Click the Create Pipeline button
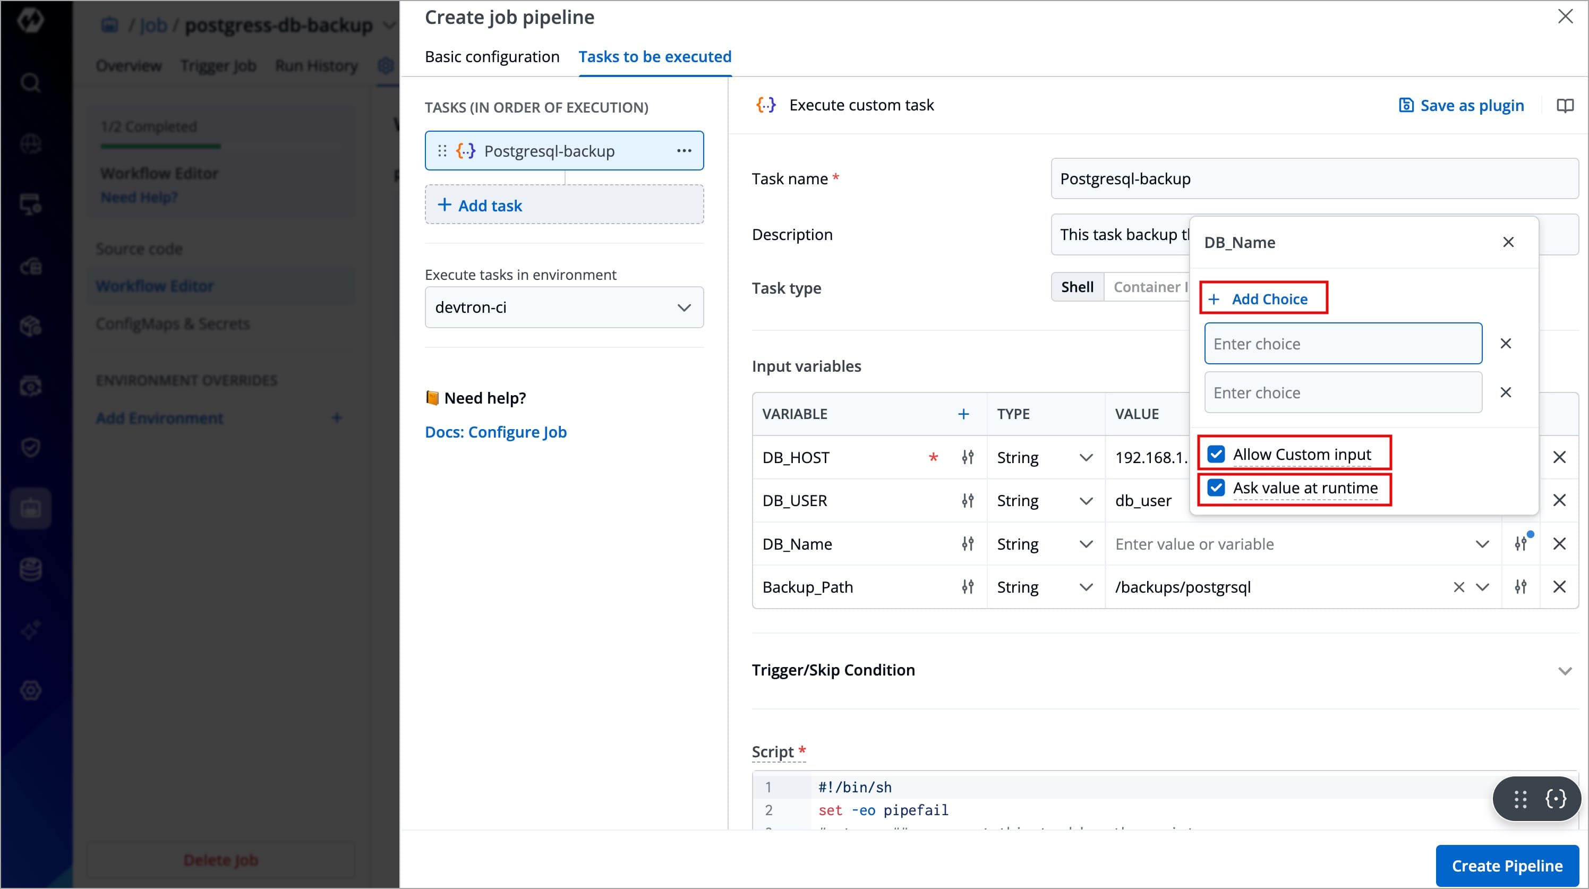 click(1506, 866)
